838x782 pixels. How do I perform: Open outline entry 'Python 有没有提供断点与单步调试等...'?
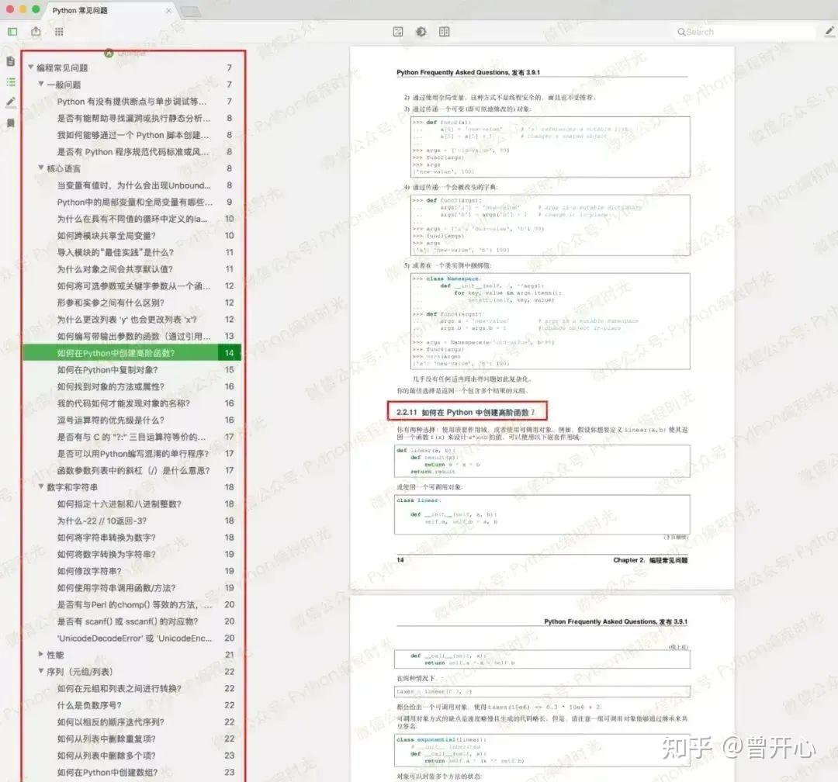[132, 101]
